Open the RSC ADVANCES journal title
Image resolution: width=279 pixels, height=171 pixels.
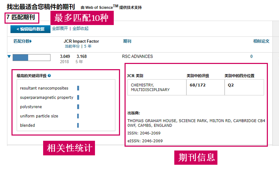point(137,57)
